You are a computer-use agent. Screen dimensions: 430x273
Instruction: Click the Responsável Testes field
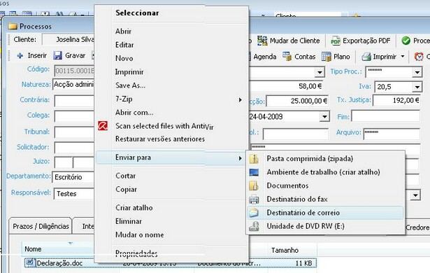[x=74, y=194]
